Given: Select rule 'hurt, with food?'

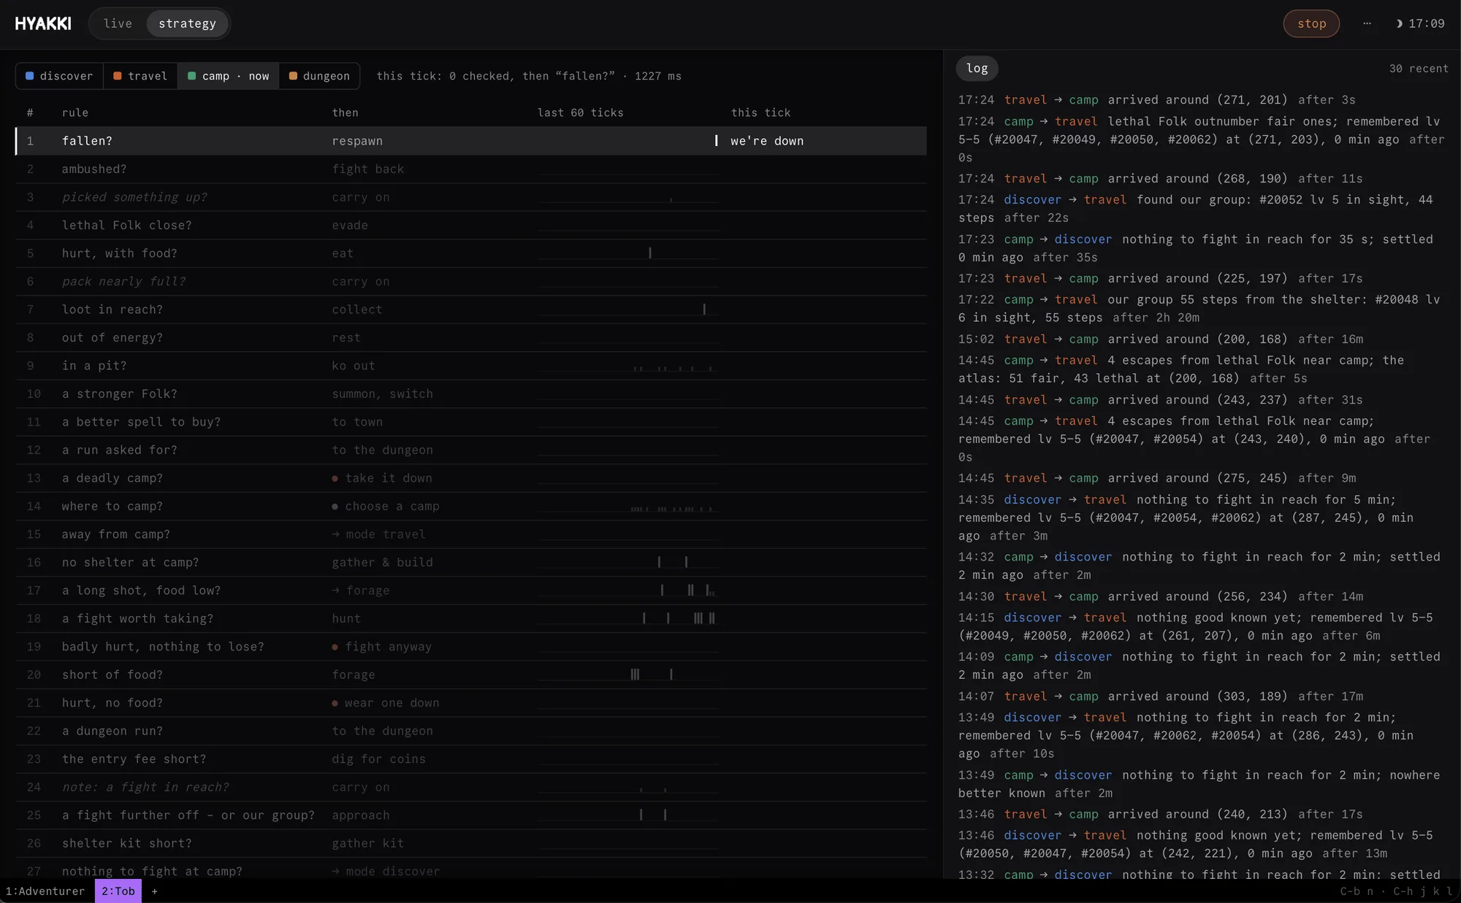Looking at the screenshot, I should pos(471,253).
